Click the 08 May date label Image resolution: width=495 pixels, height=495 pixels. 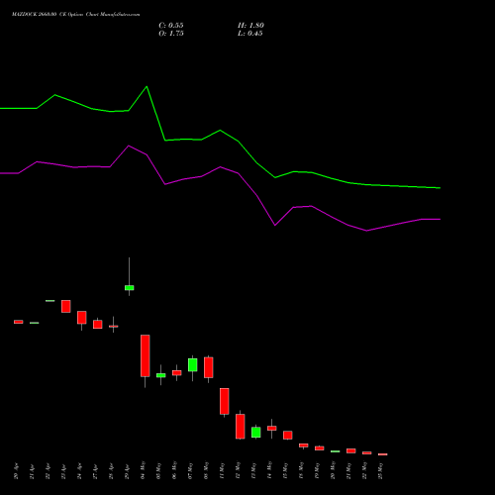tap(206, 470)
